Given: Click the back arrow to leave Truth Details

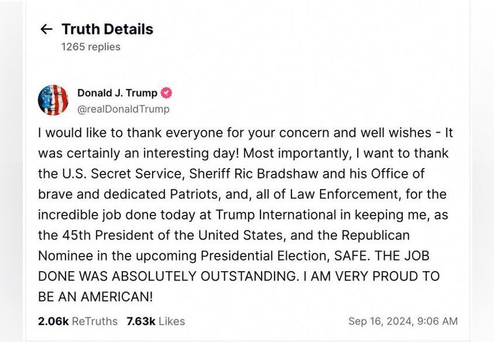Looking at the screenshot, I should point(46,29).
